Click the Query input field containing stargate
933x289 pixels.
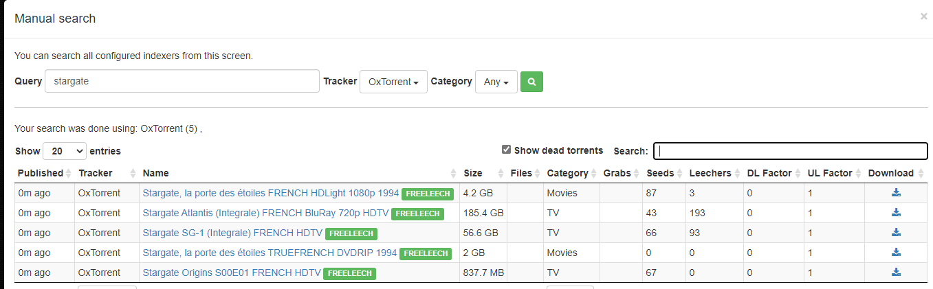point(182,81)
